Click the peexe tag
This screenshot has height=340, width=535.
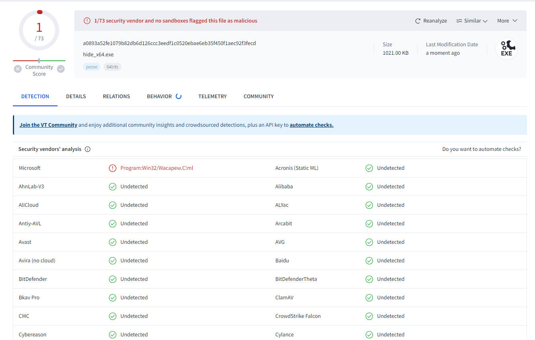click(92, 67)
